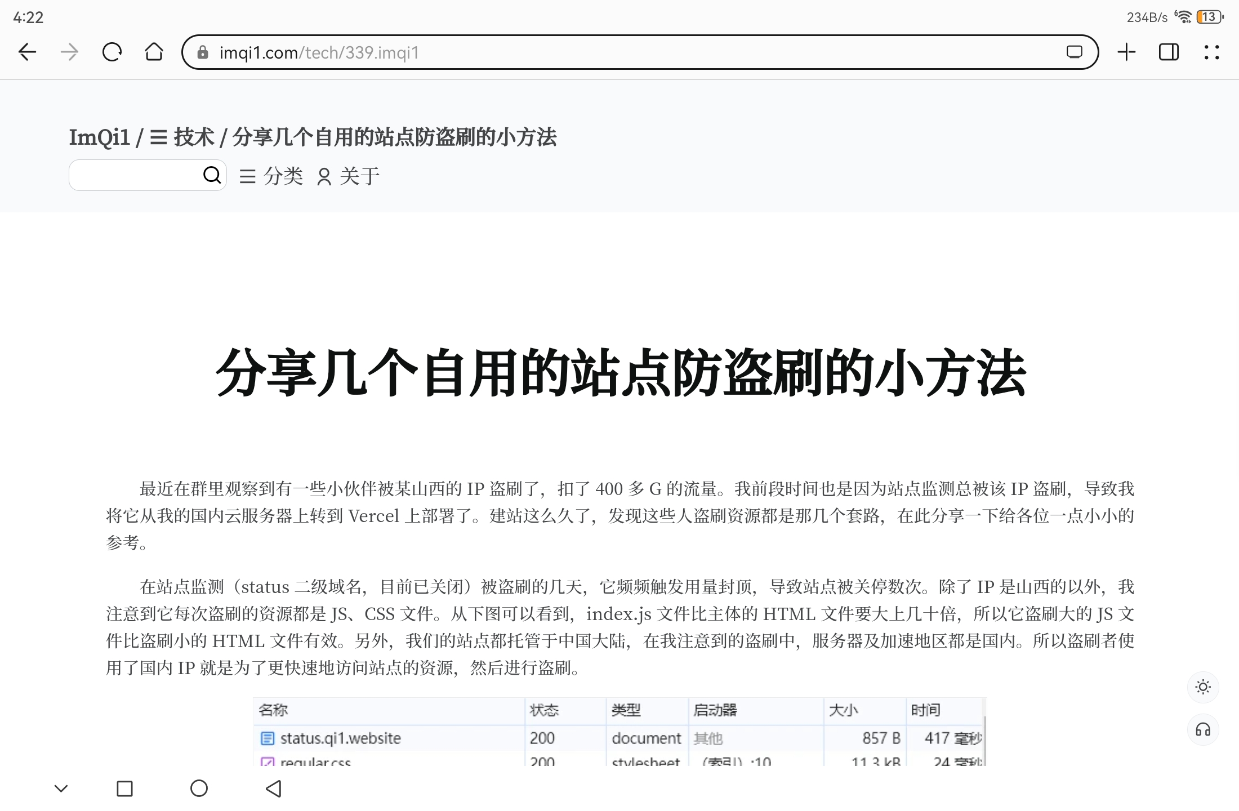Click the browser forward arrow

pyautogui.click(x=69, y=52)
